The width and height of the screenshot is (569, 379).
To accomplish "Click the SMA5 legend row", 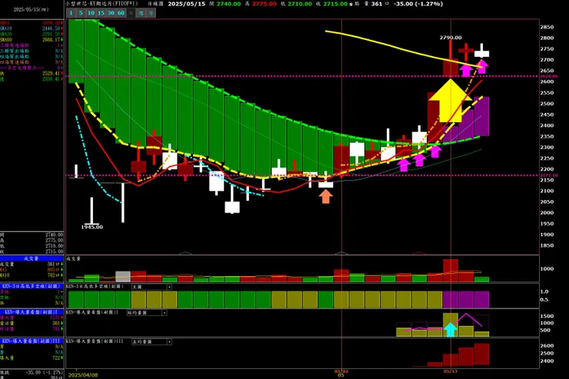I will pos(32,23).
